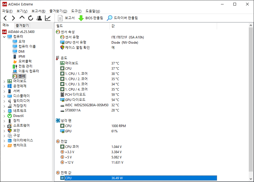Select the 센서 유형 row
Screen dimensions: 254x182
pos(138,37)
